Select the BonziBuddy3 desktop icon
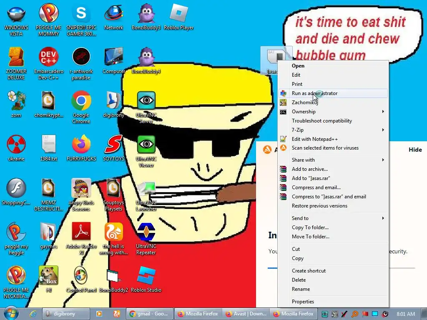 [146, 17]
